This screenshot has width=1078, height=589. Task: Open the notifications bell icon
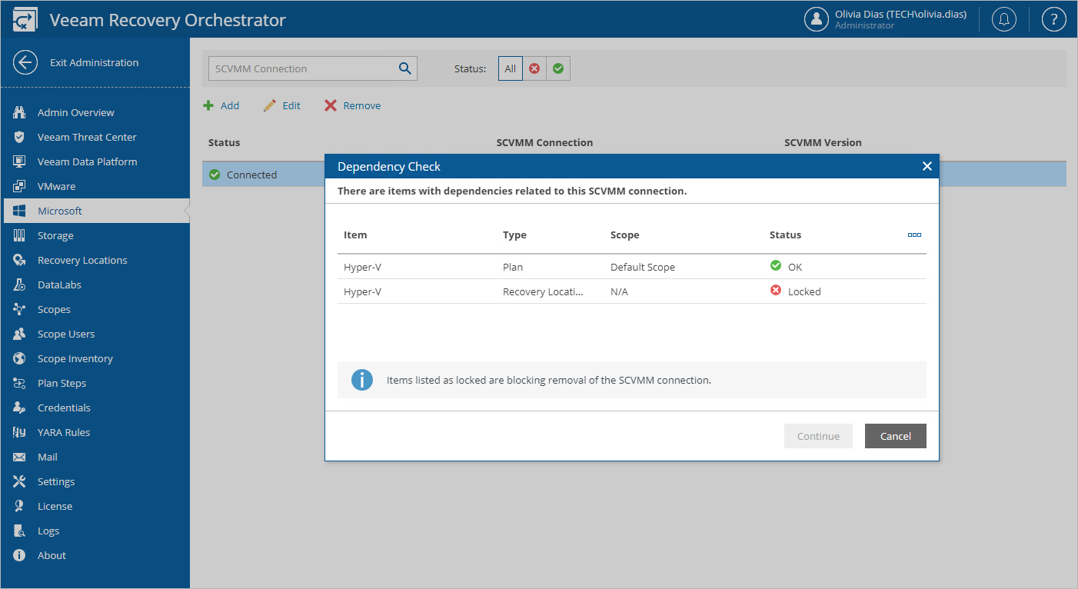[x=1004, y=19]
